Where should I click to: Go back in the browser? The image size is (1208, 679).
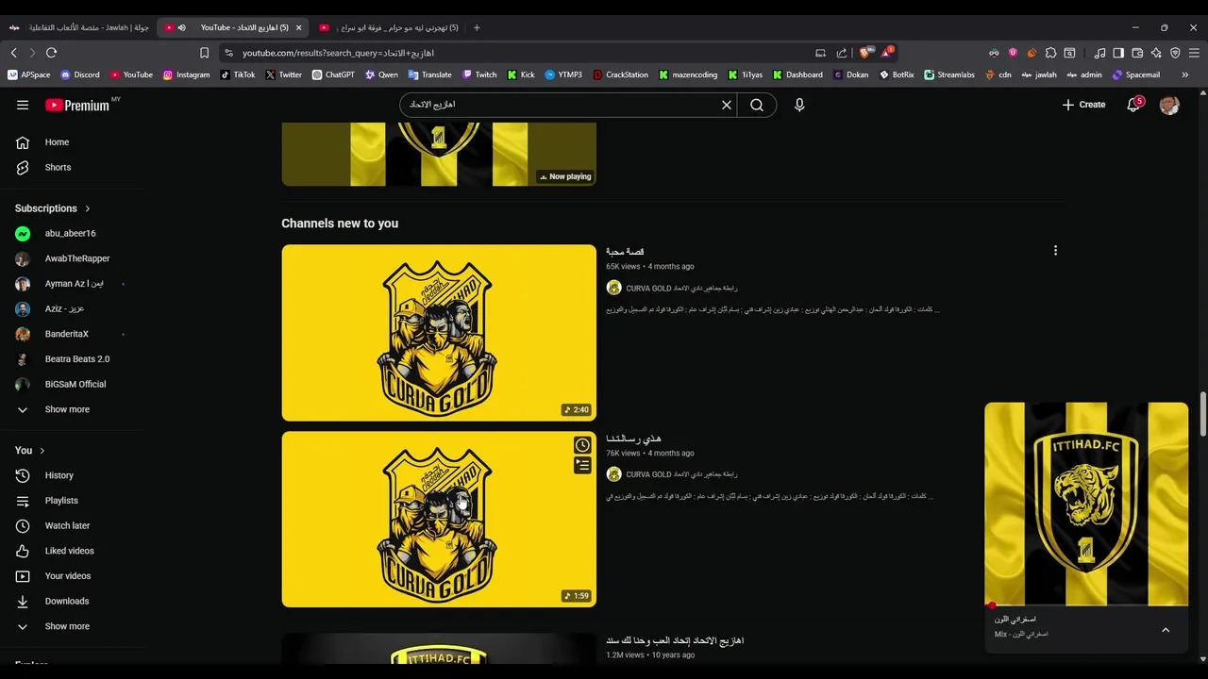13,53
